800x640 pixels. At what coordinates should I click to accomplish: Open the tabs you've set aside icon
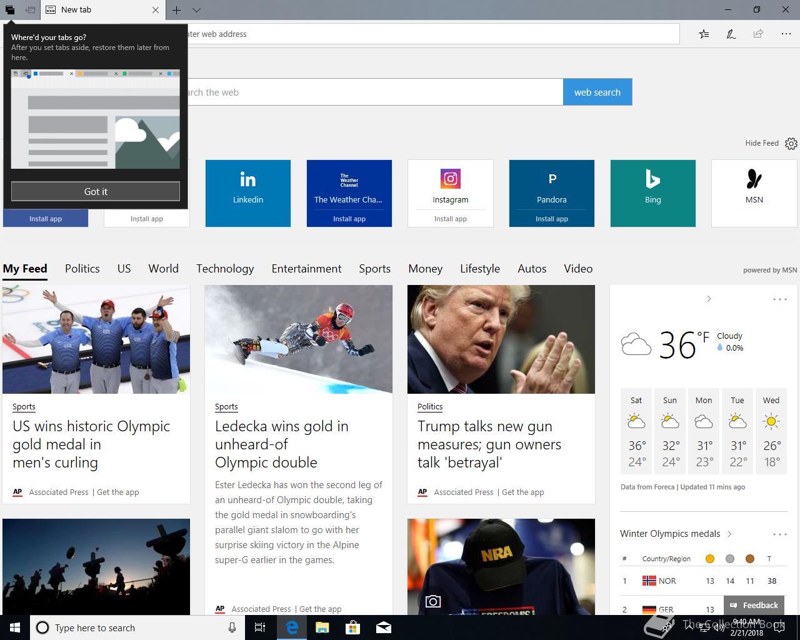(x=10, y=10)
